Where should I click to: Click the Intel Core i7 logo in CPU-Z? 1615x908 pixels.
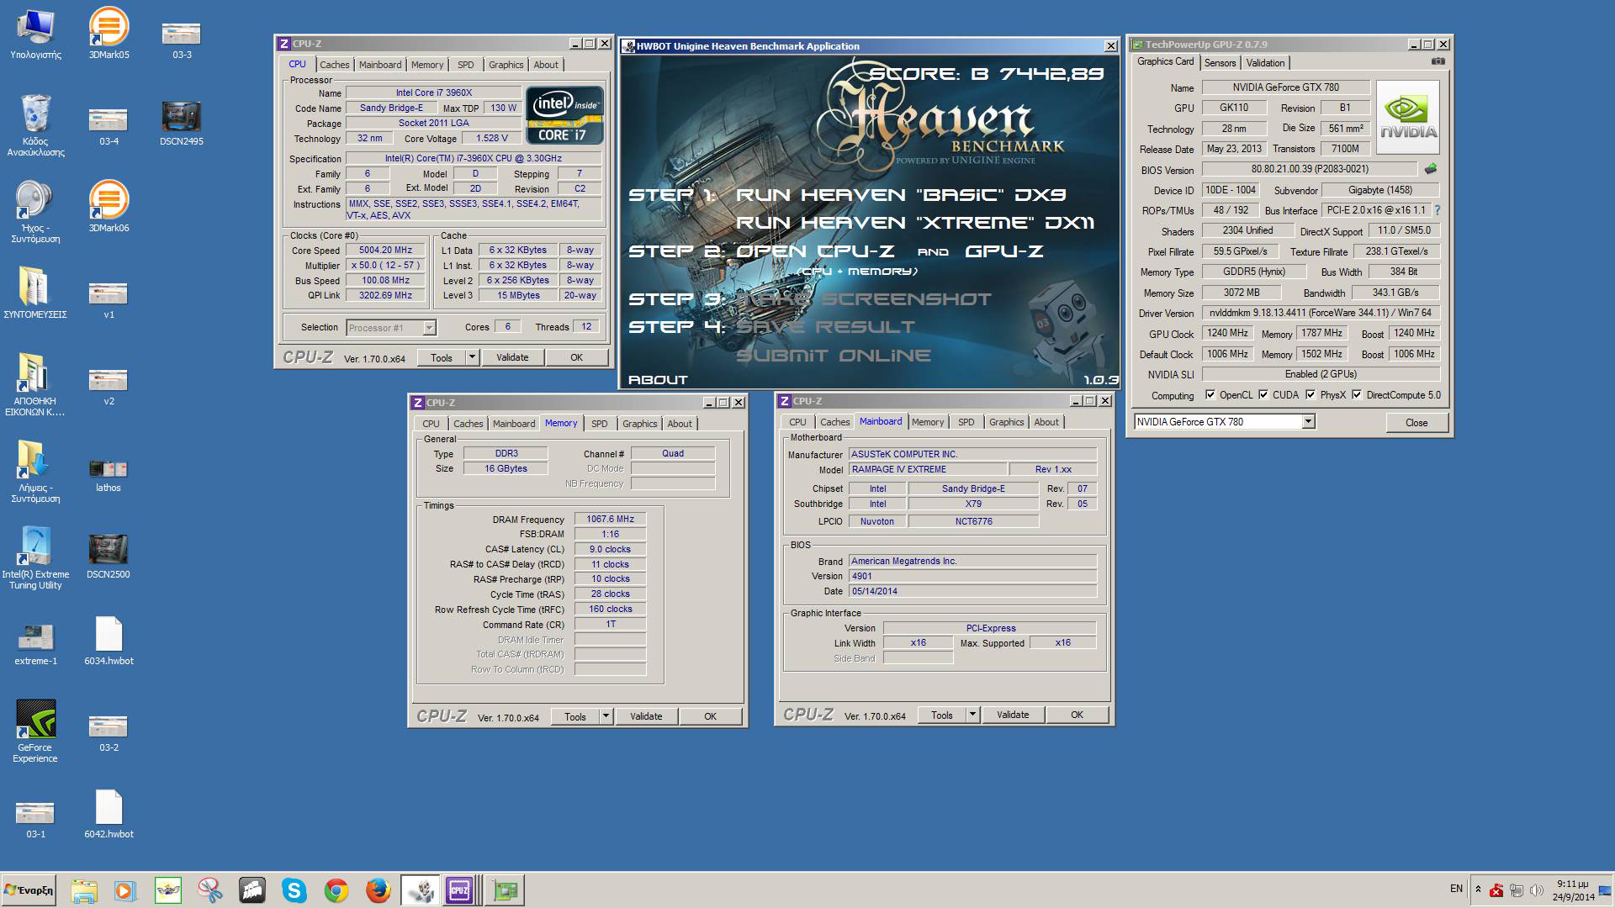pyautogui.click(x=564, y=115)
